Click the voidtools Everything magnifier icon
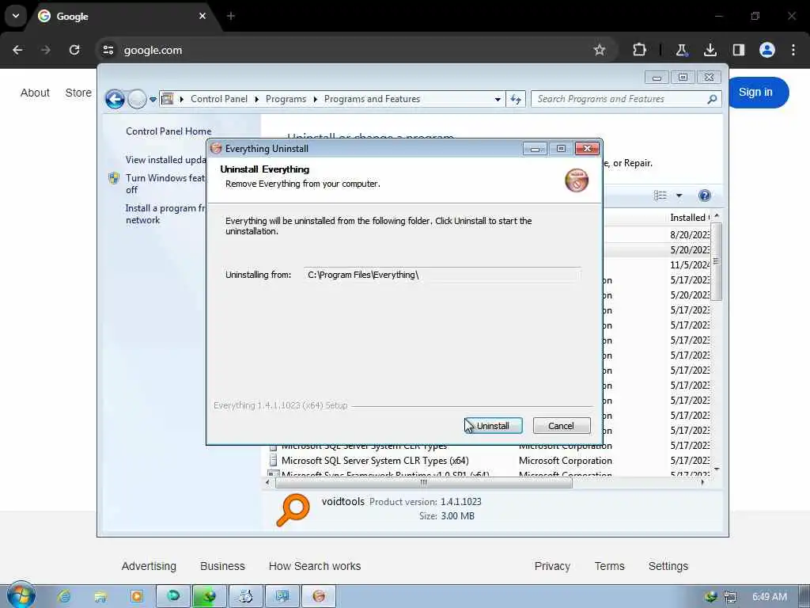Image resolution: width=810 pixels, height=608 pixels. [293, 510]
